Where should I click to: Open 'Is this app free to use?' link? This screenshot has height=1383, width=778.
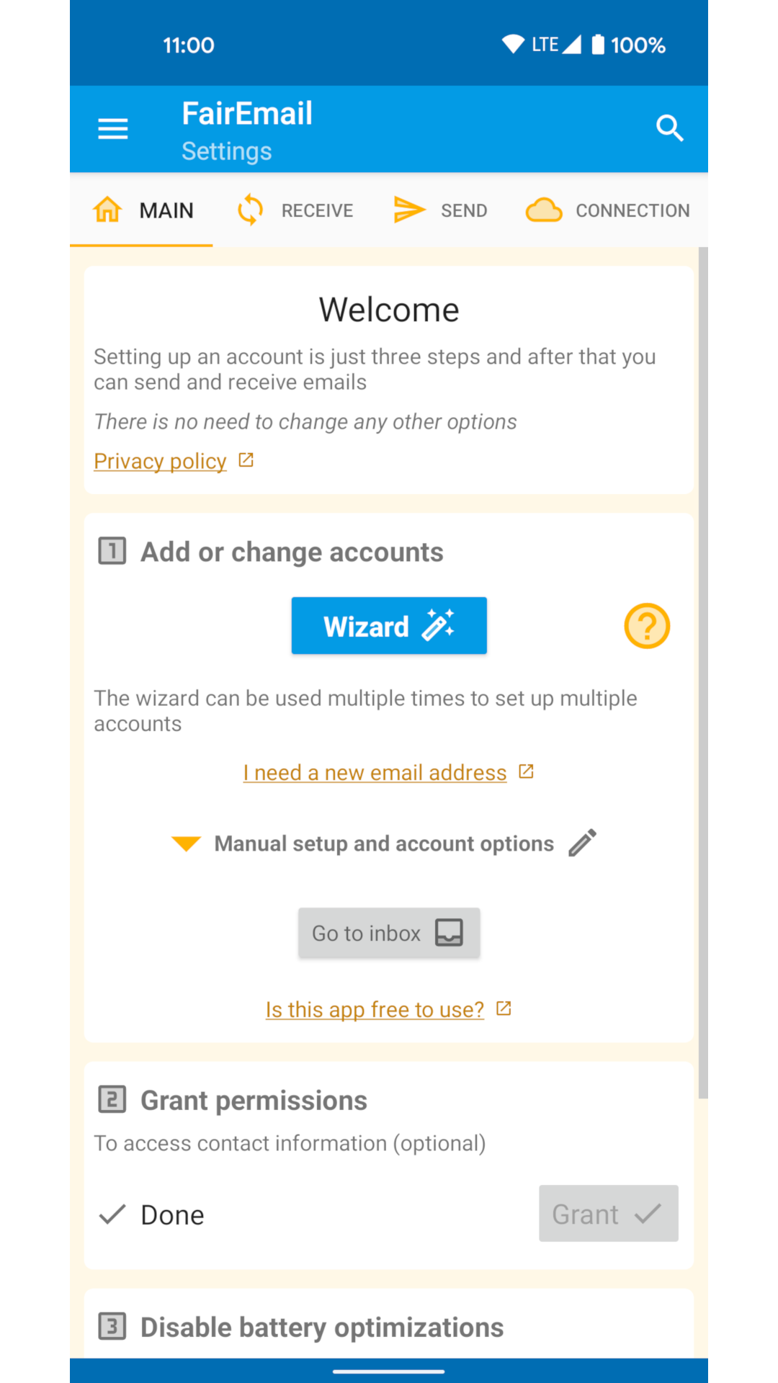pyautogui.click(x=375, y=1009)
